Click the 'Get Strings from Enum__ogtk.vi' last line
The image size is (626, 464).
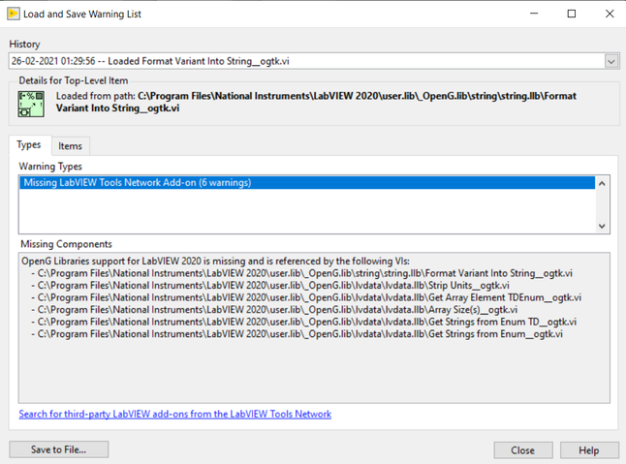(297, 334)
